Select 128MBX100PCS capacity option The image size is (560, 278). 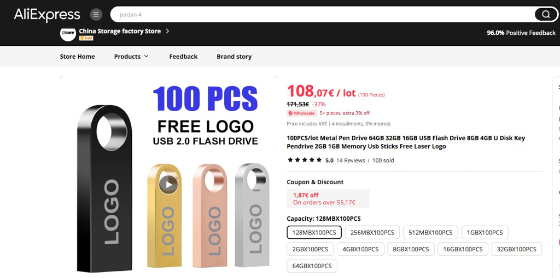point(314,232)
